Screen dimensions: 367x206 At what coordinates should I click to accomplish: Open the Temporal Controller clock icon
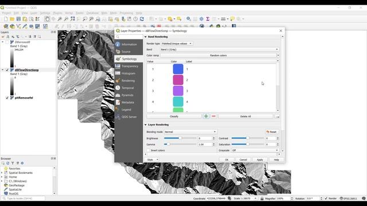click(135, 19)
